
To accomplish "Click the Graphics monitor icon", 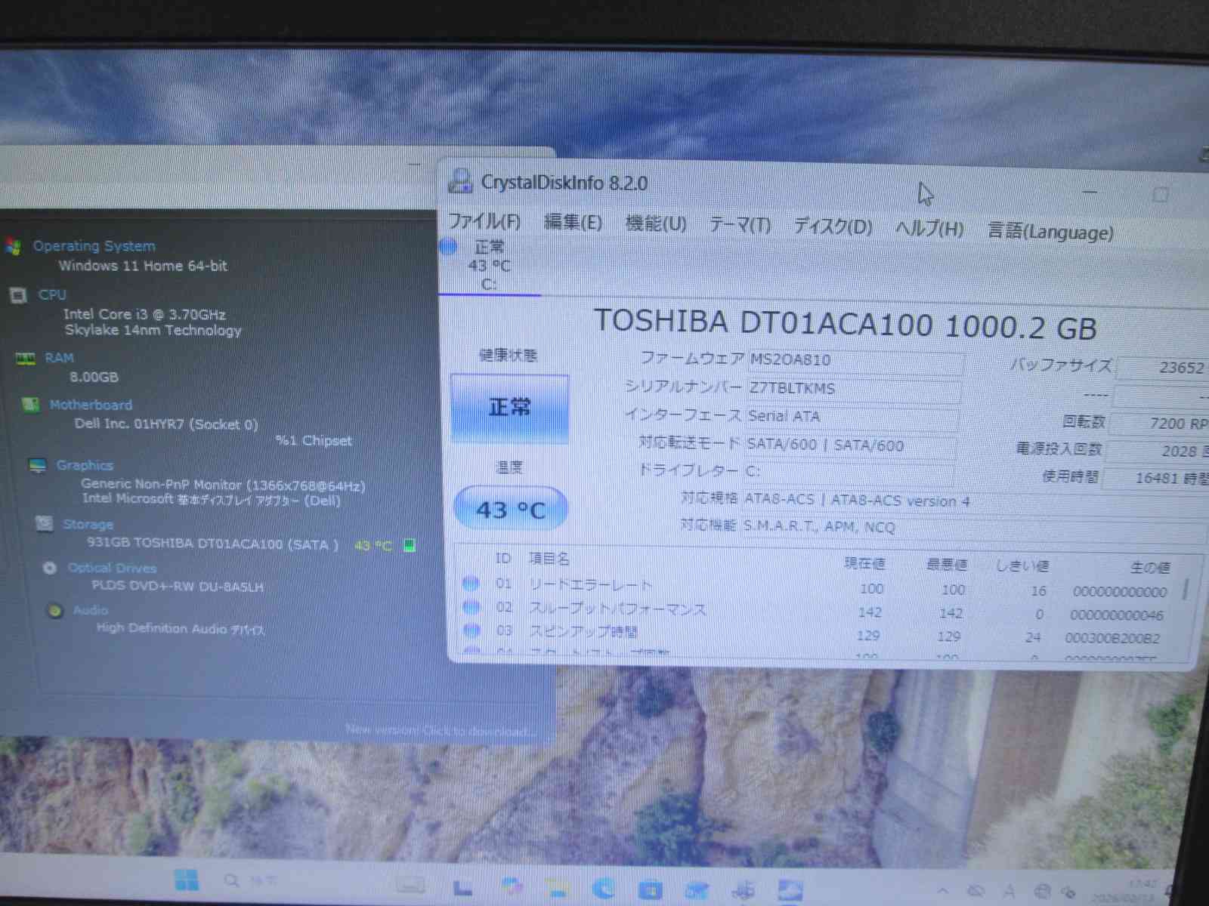I will 38,465.
